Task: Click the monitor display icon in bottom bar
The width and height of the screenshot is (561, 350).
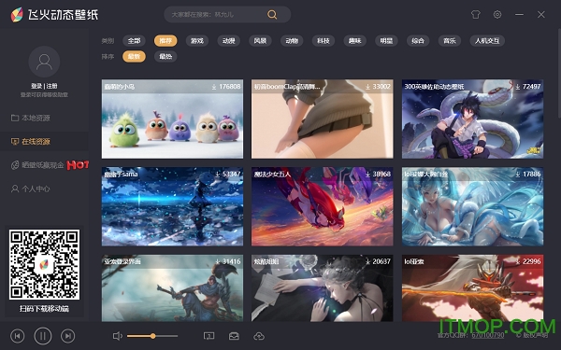Action: click(x=209, y=336)
